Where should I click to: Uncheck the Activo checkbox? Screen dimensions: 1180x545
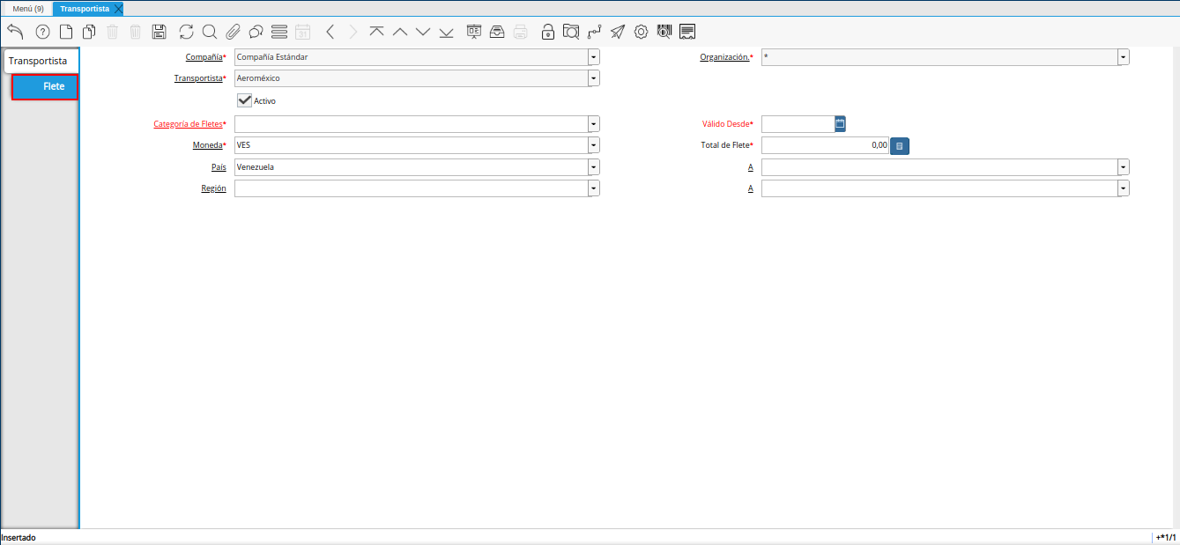[245, 100]
